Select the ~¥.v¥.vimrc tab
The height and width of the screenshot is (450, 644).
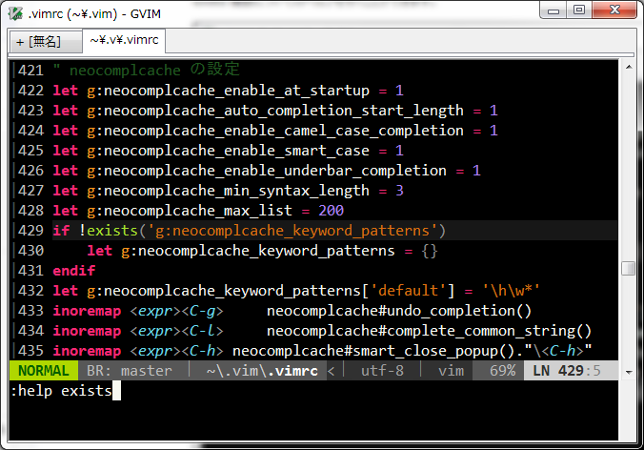pos(124,40)
